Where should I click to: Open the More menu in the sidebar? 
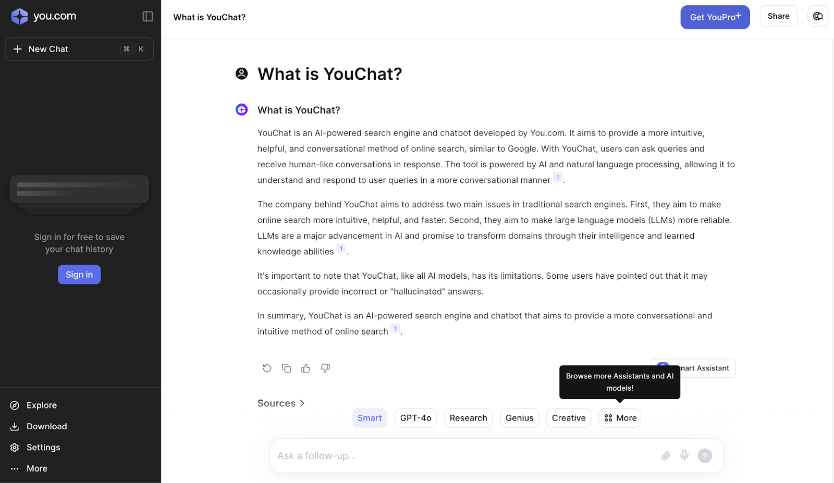tap(36, 468)
